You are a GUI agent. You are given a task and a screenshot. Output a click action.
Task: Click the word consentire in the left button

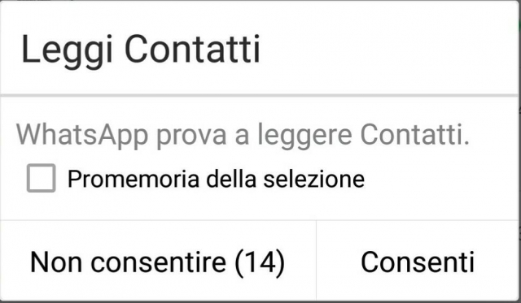point(159,262)
